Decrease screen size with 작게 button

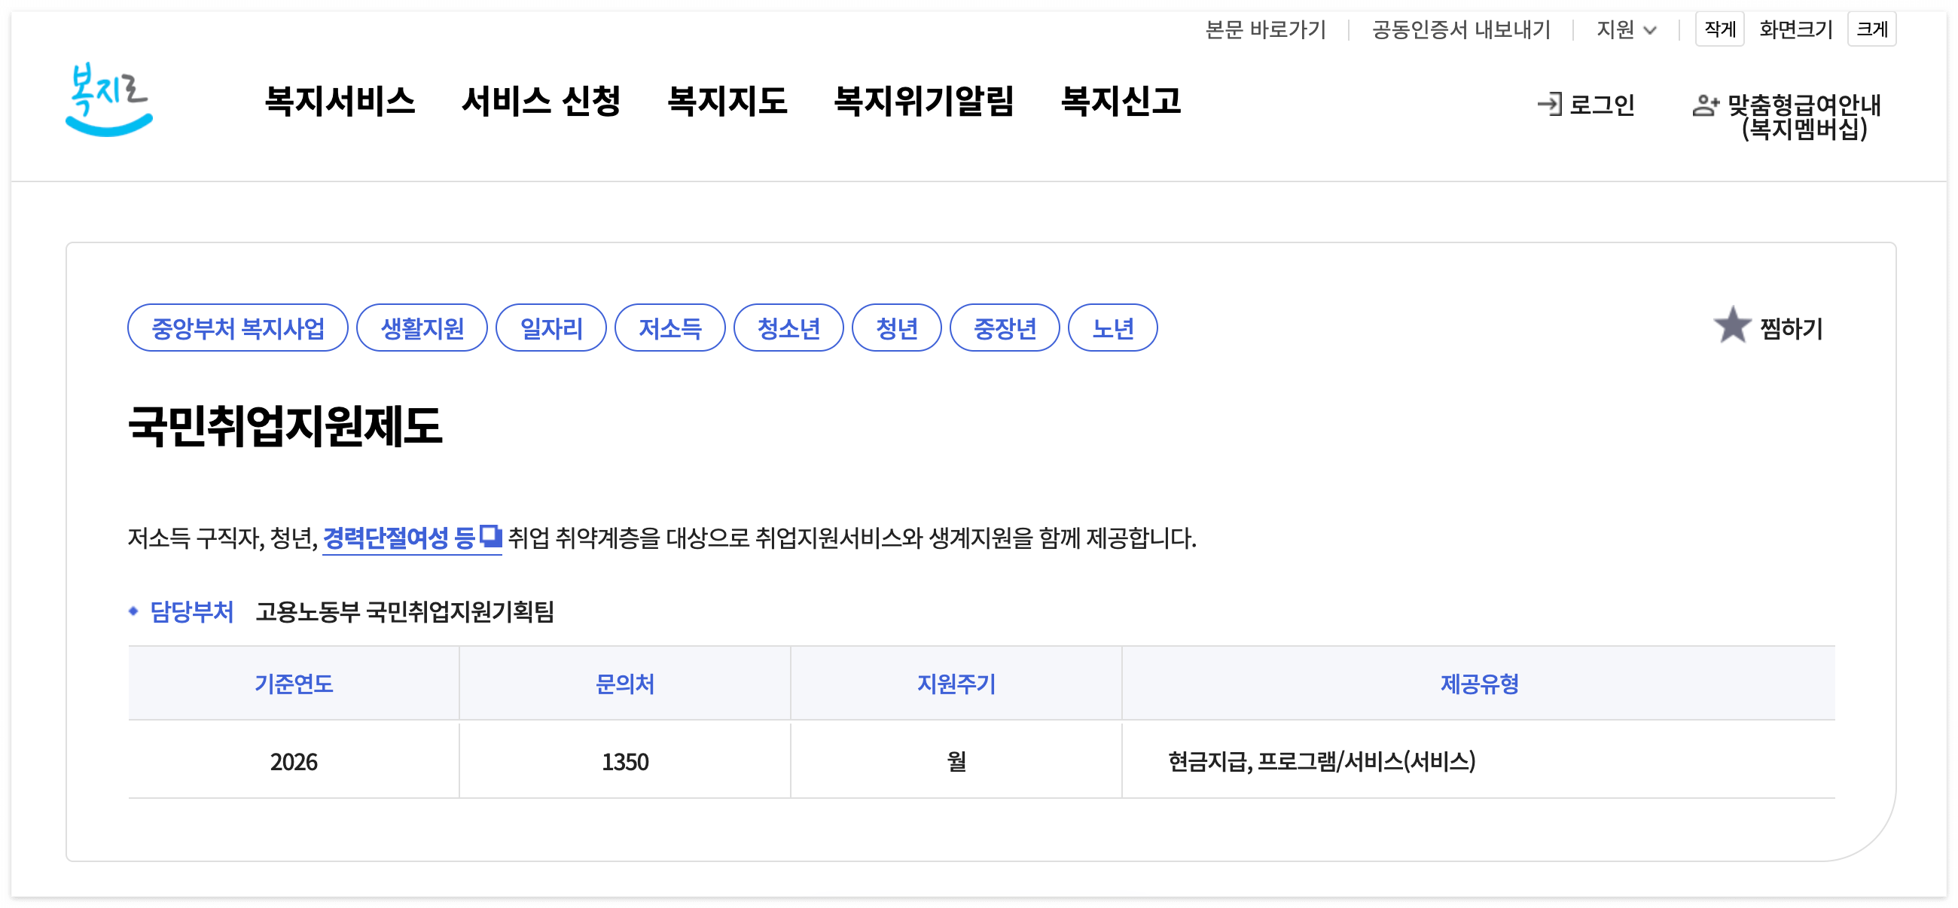coord(1719,29)
